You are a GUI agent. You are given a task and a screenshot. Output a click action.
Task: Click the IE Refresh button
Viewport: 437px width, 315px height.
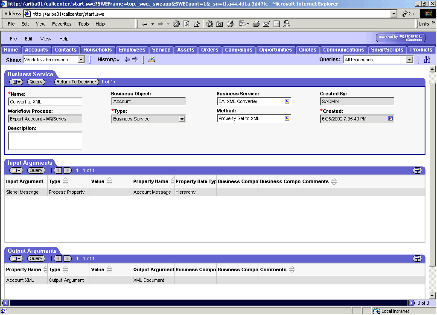[186, 24]
